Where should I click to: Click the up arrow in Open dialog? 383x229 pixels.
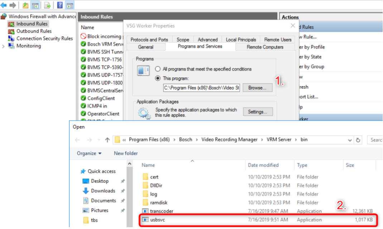point(107,140)
